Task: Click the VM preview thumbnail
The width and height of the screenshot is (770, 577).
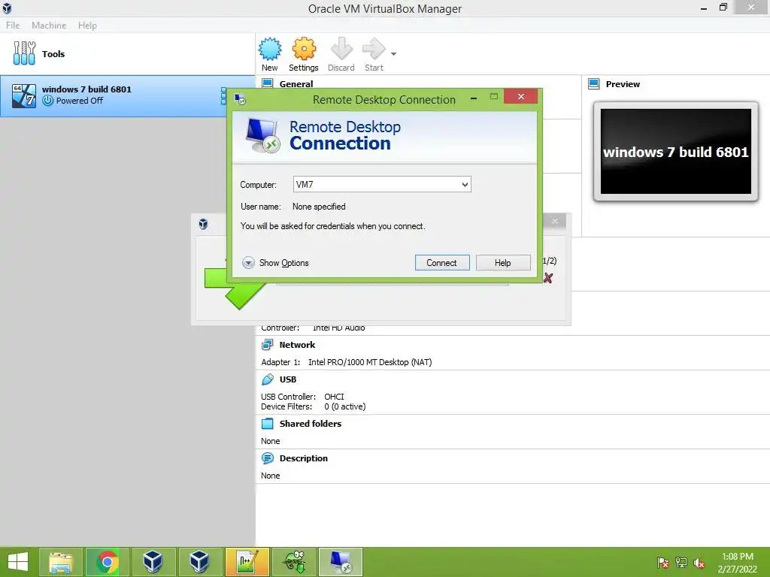Action: tap(676, 152)
